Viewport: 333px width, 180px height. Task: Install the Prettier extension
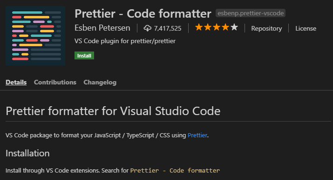coord(84,56)
